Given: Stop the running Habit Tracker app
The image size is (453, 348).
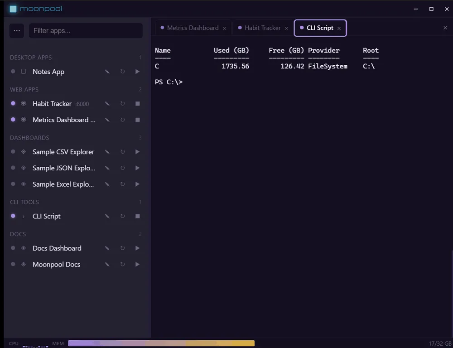Looking at the screenshot, I should click(138, 103).
